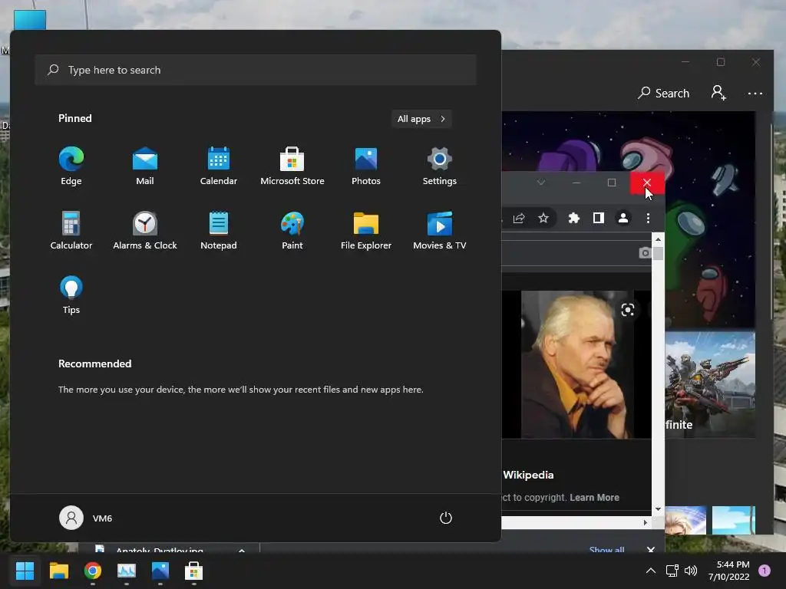Screen dimensions: 786x589
Task: Launch Movies & TV app
Action: tap(440, 231)
